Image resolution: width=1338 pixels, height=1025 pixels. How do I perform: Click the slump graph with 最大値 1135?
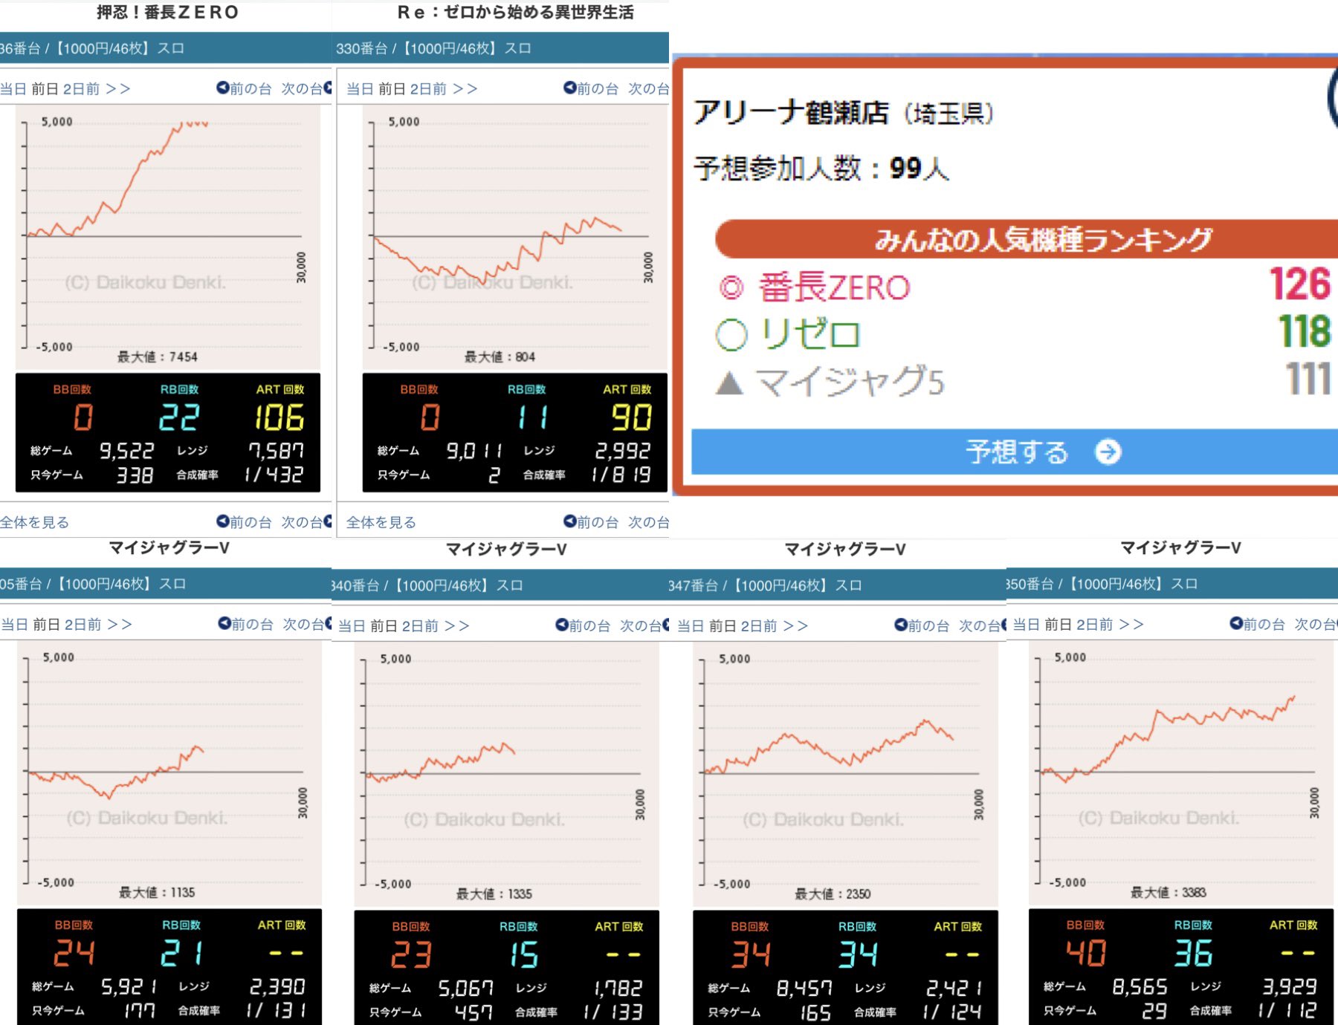[x=169, y=773]
